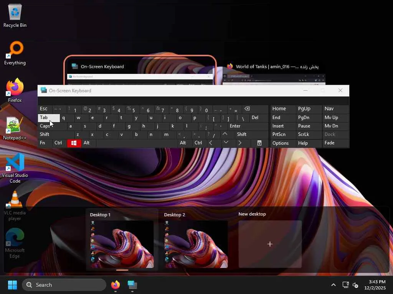
Task: Toggle the right Alt key
Action: [185, 143]
